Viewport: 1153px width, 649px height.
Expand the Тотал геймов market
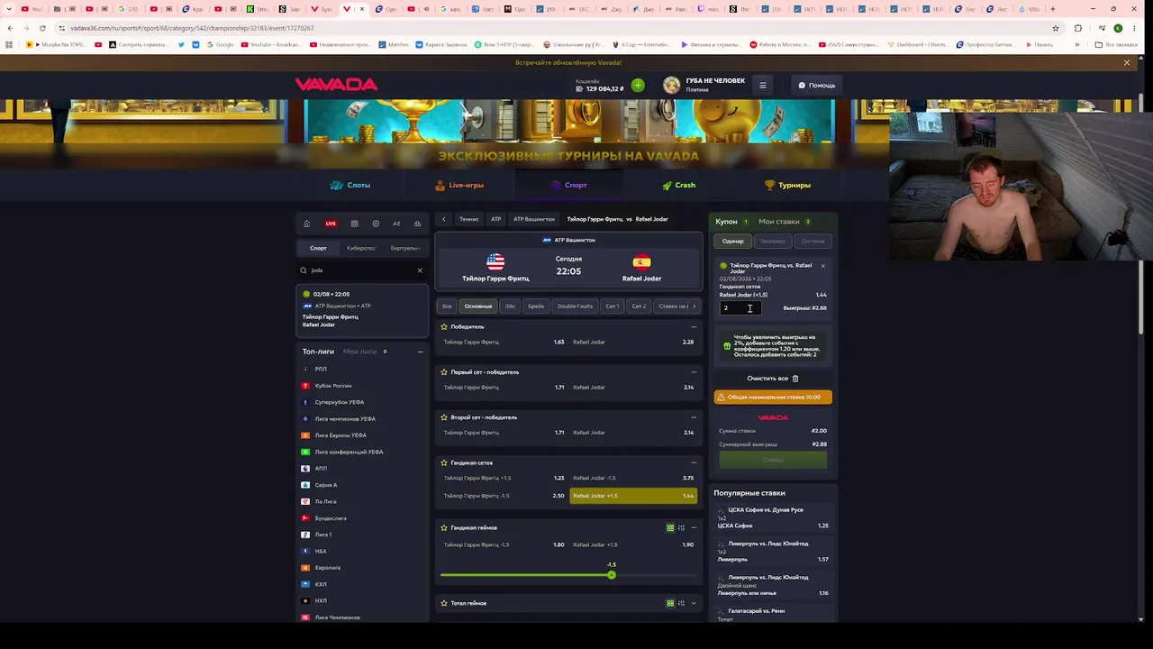(x=694, y=603)
